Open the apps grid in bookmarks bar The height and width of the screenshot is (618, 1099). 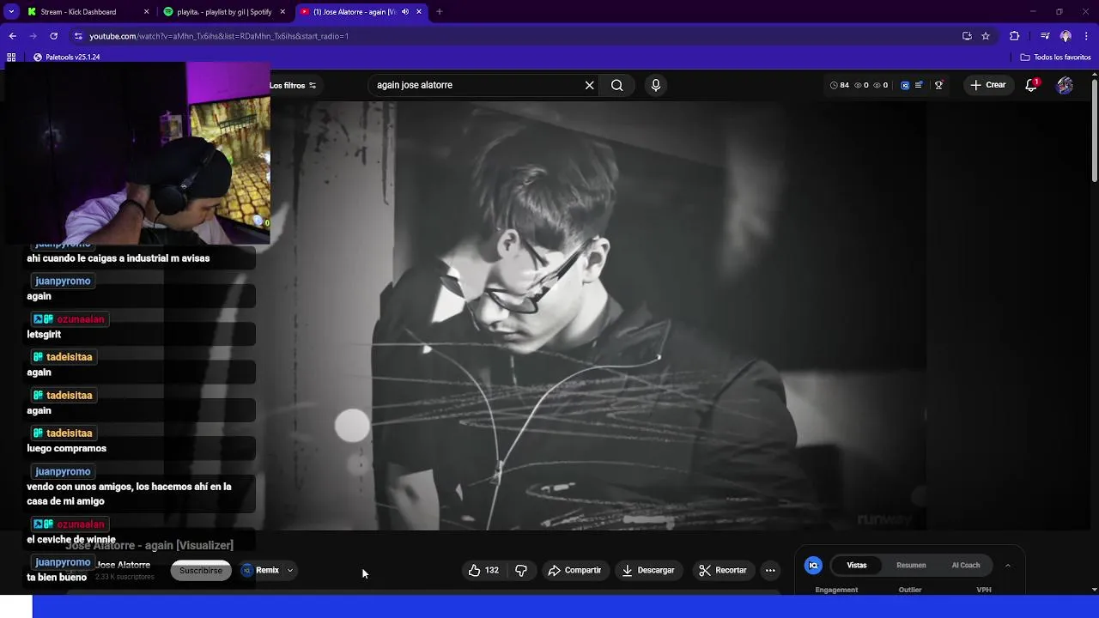pos(11,58)
